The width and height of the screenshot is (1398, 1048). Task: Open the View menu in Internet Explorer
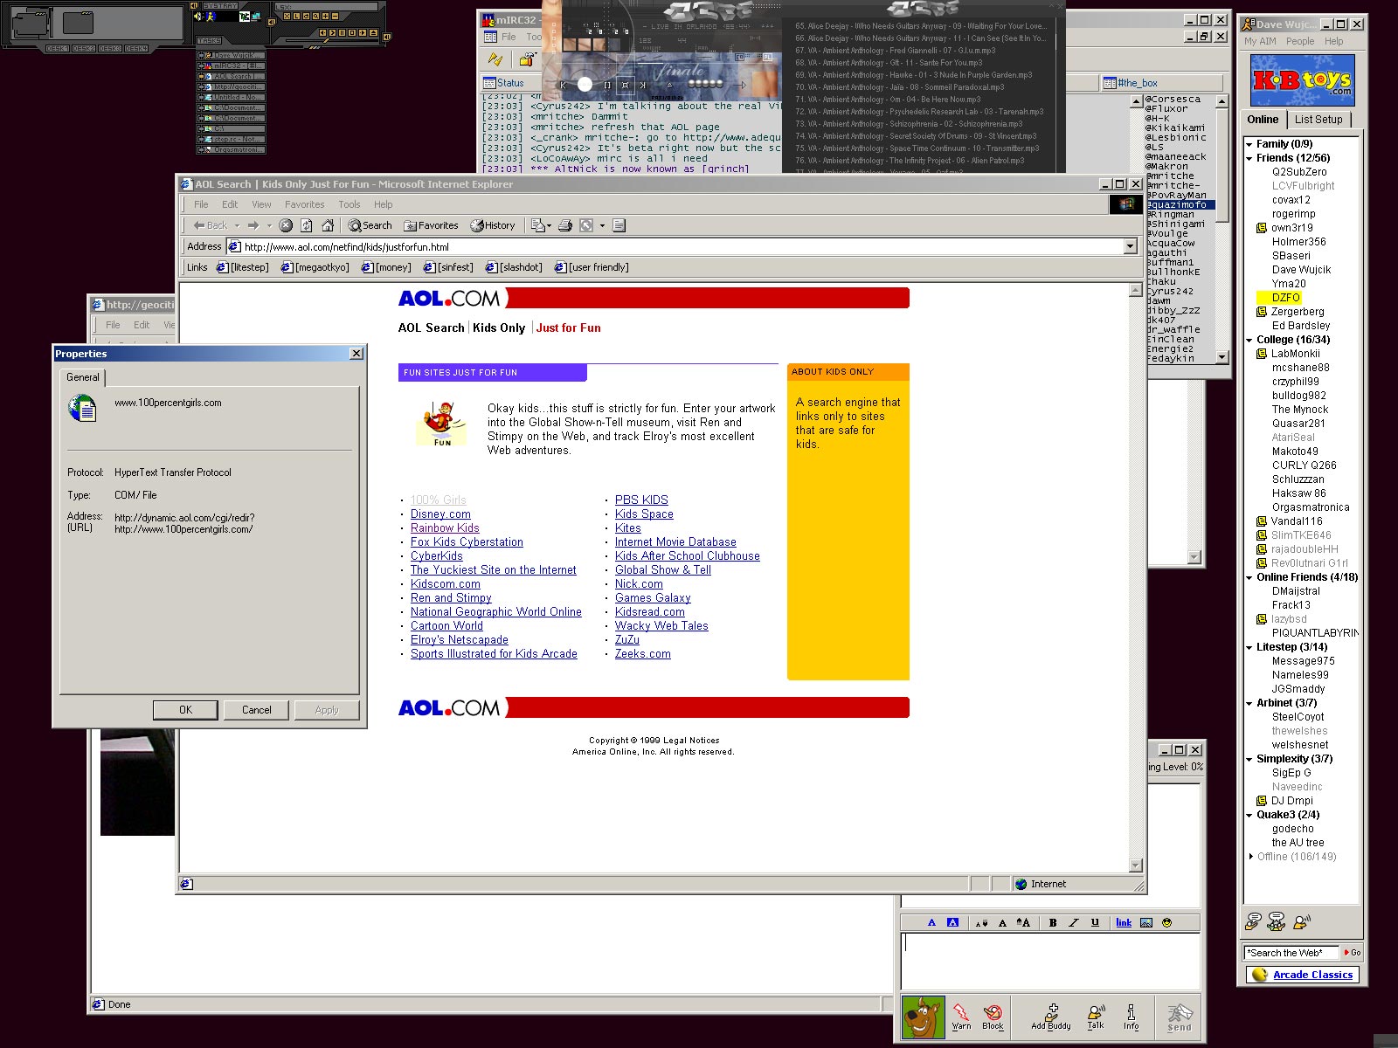[261, 204]
